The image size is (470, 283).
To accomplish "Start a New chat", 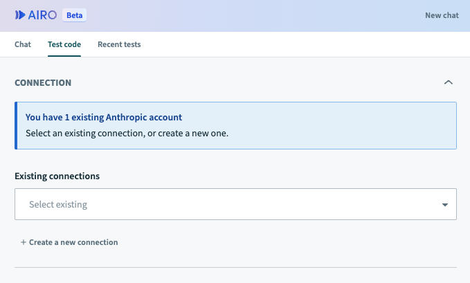I will (x=442, y=15).
